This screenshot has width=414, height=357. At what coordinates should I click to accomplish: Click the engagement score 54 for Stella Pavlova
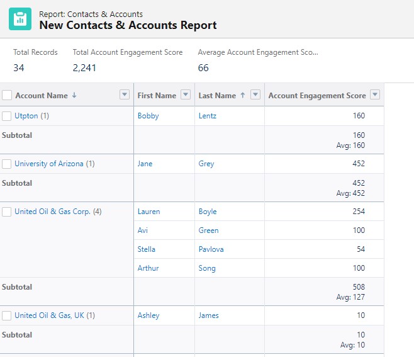[x=361, y=249]
